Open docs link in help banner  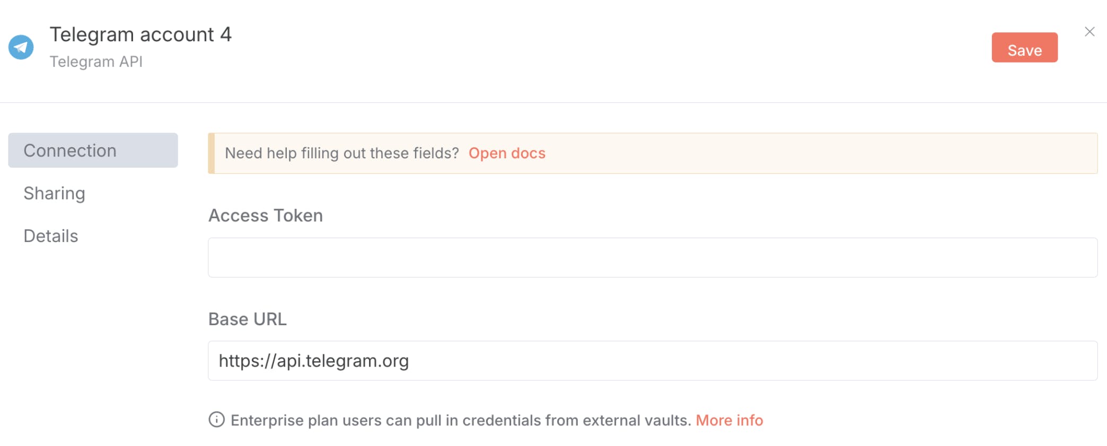(507, 153)
